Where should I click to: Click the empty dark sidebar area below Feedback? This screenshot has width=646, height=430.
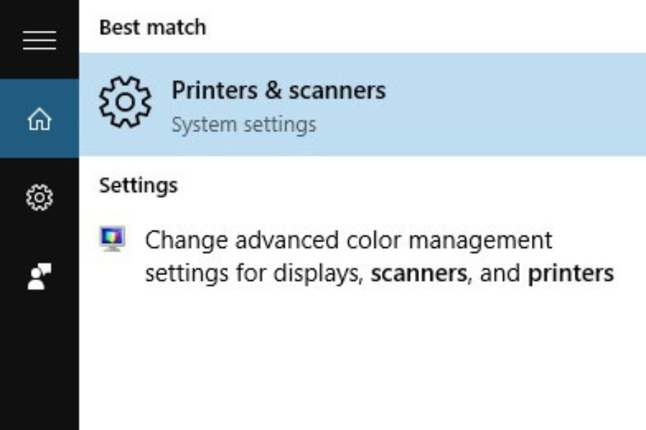[39, 358]
